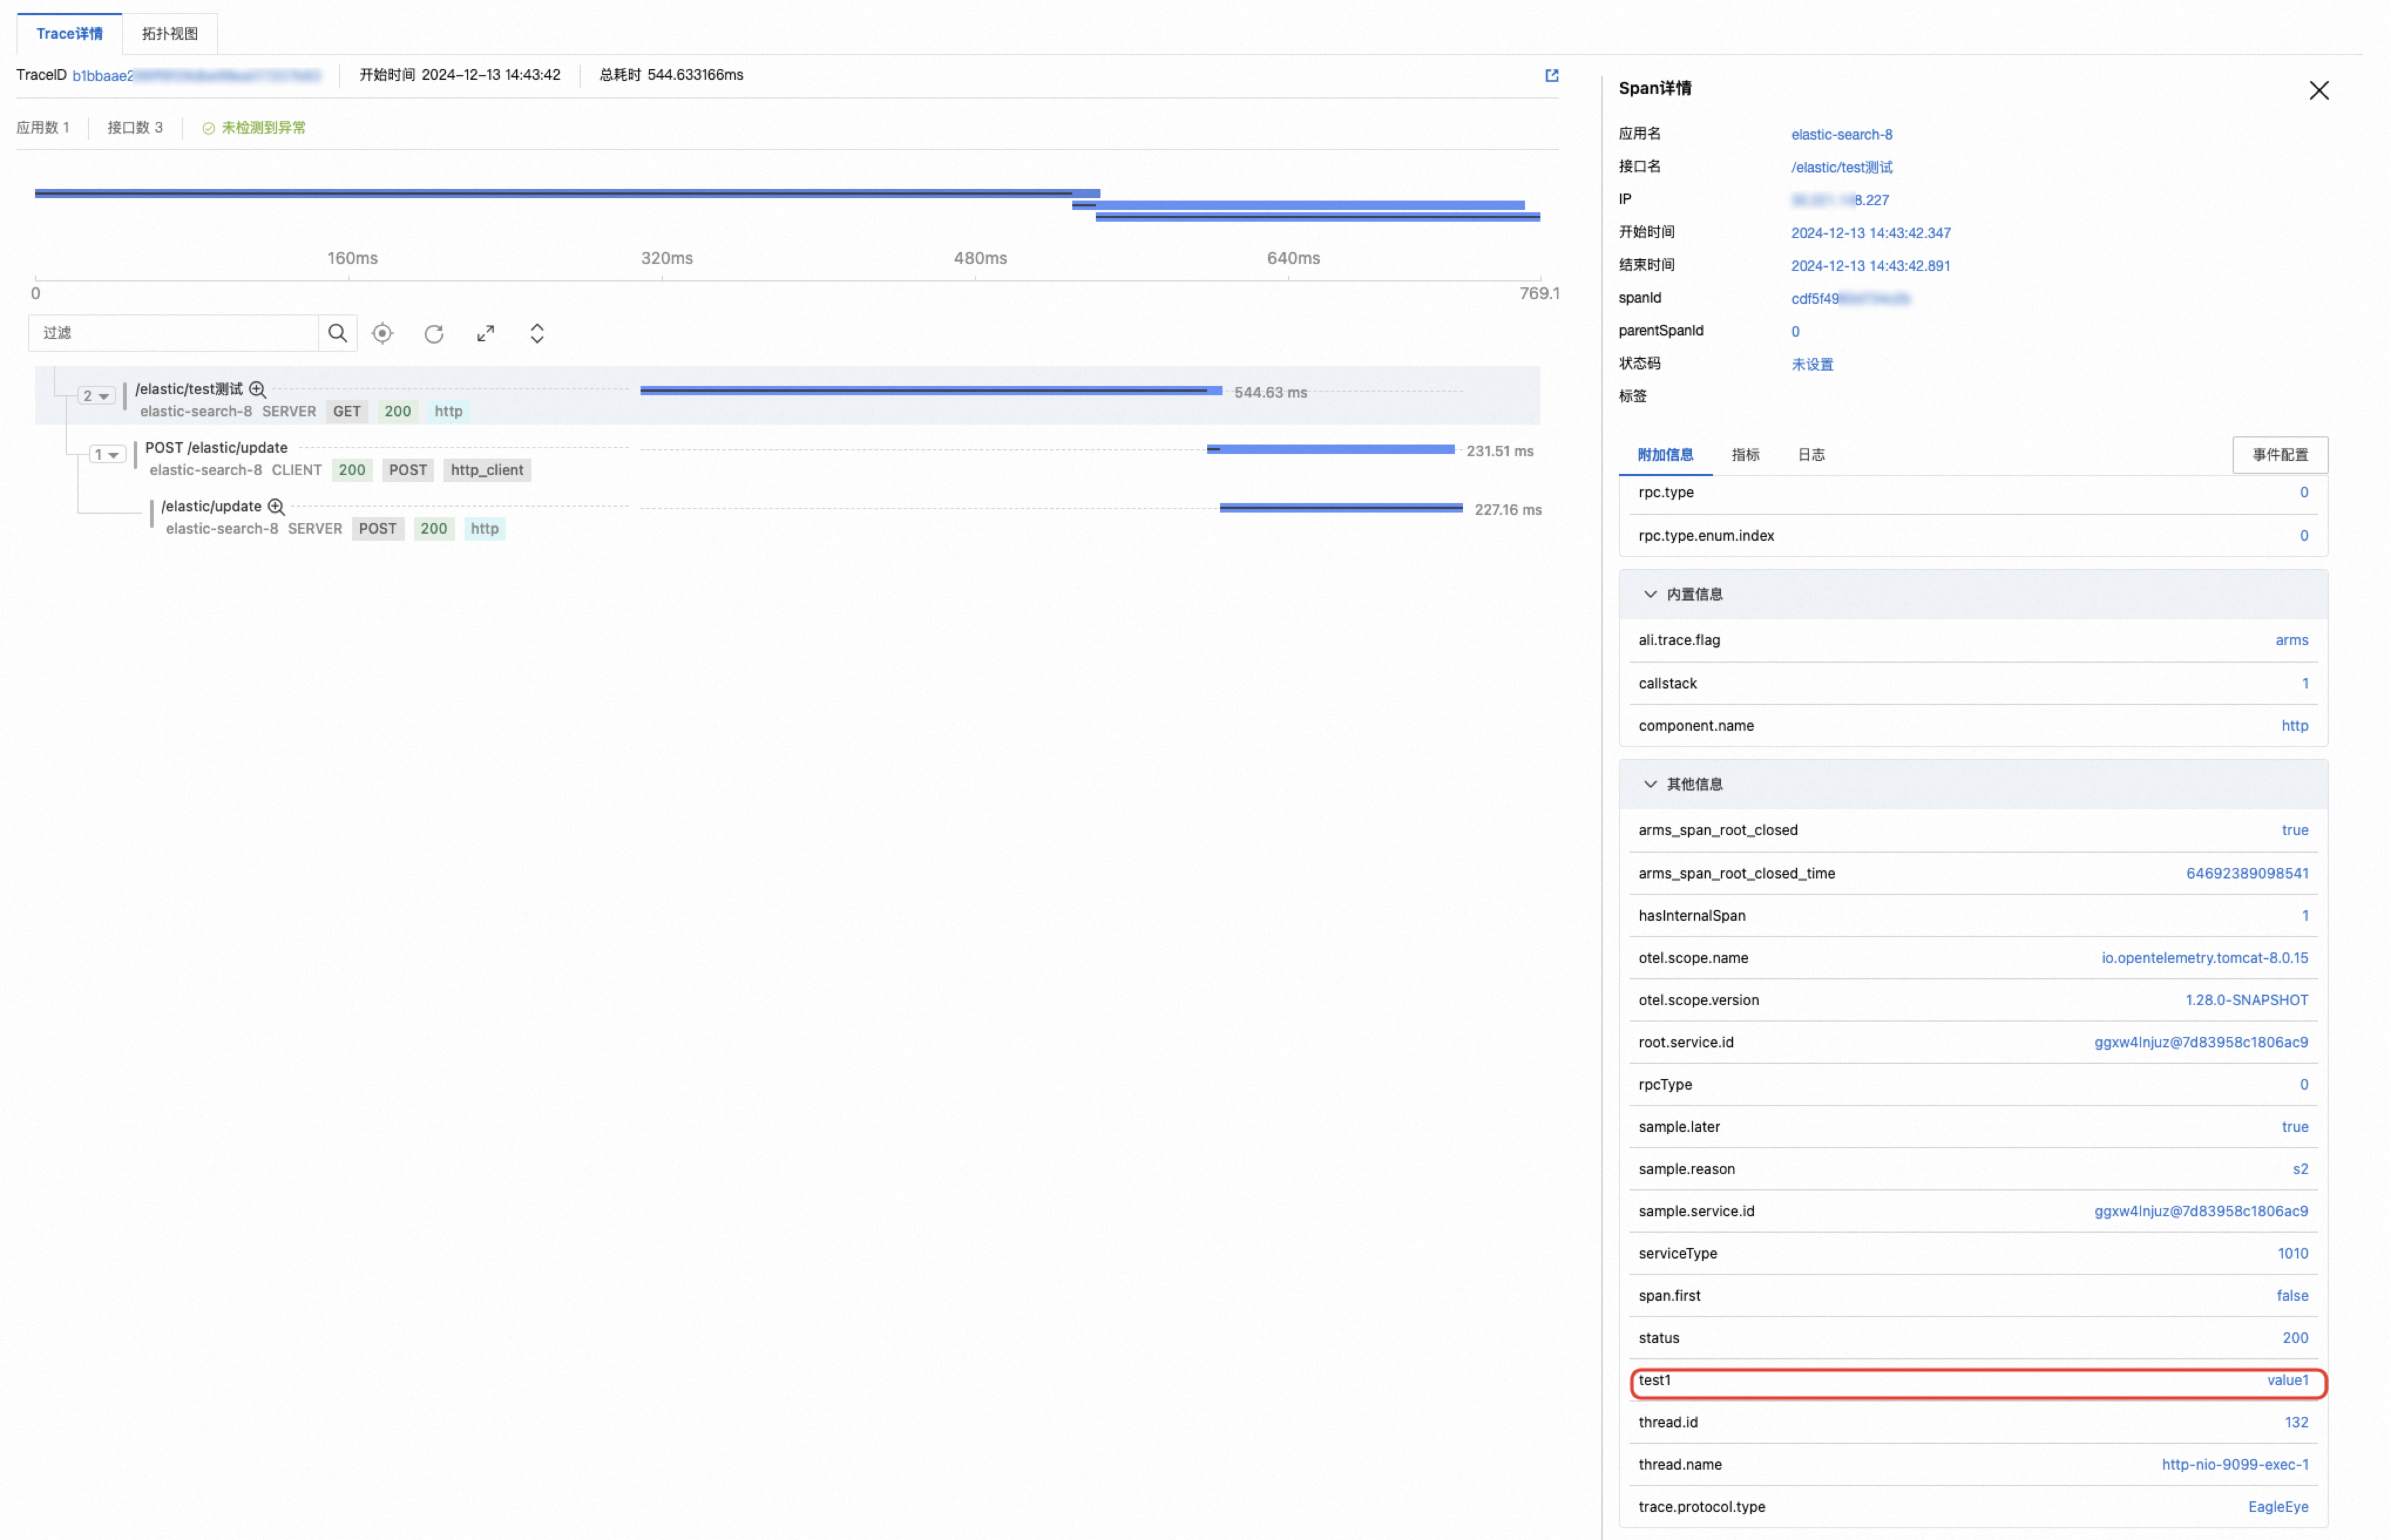The width and height of the screenshot is (2391, 1540).
Task: Open trace in new window icon
Action: coord(1551,76)
